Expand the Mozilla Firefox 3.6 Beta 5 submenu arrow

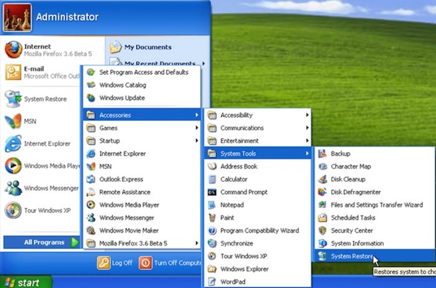pos(197,243)
